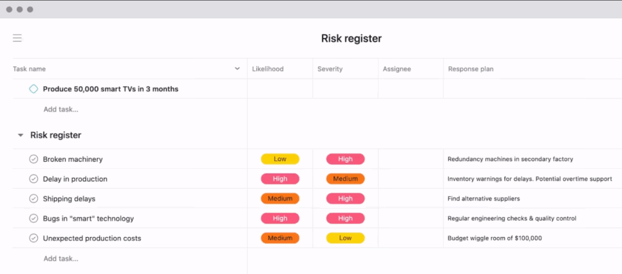This screenshot has width=622, height=274.
Task: Mark Bugs in "smart" technology complete
Action: [34, 219]
